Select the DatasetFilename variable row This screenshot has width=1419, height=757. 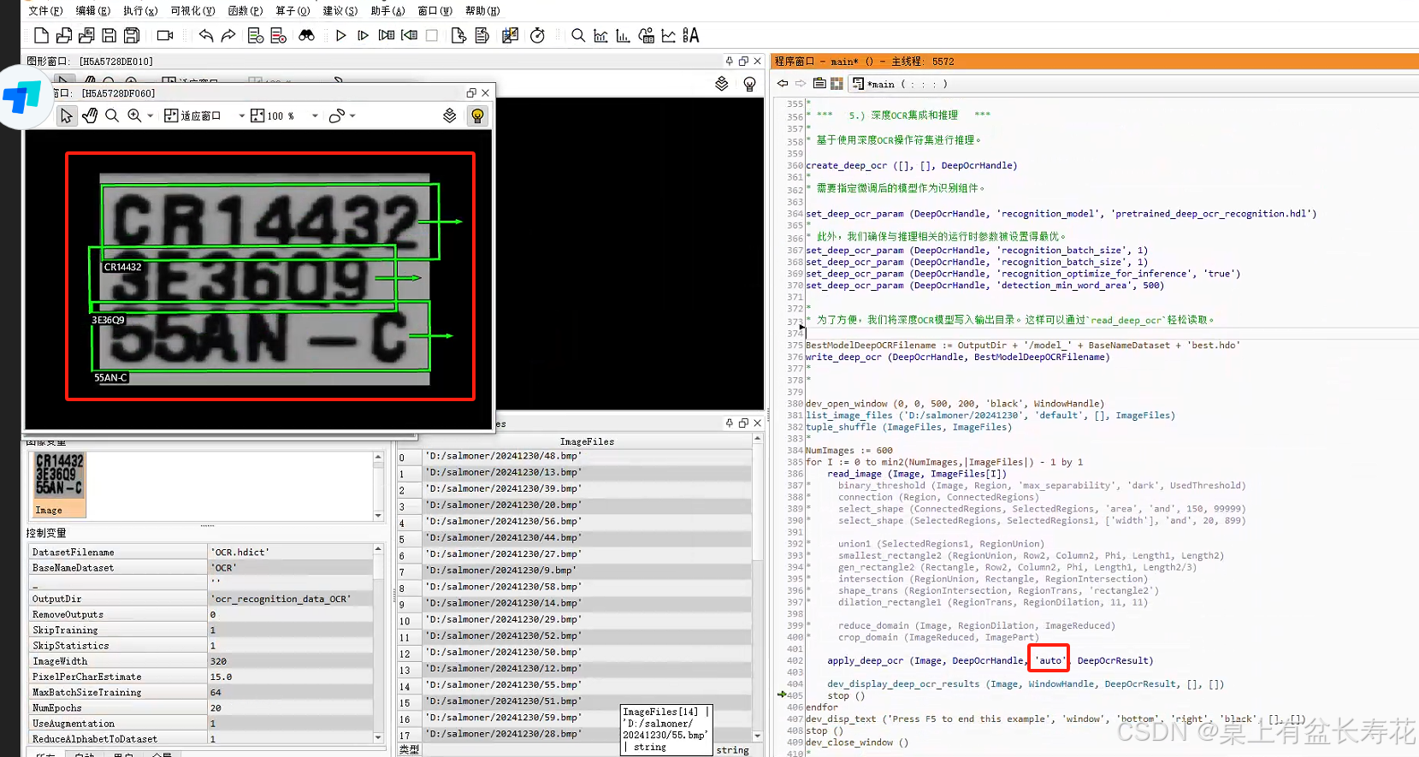(201, 553)
